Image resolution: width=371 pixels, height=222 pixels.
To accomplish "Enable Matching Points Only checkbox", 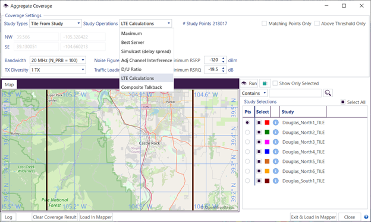I will [265, 24].
